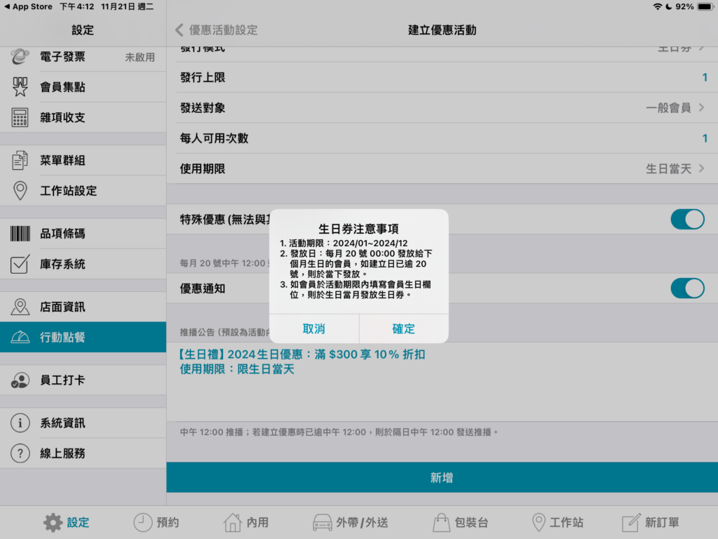Switch to the 預約 tab
This screenshot has width=718, height=539.
pyautogui.click(x=156, y=522)
